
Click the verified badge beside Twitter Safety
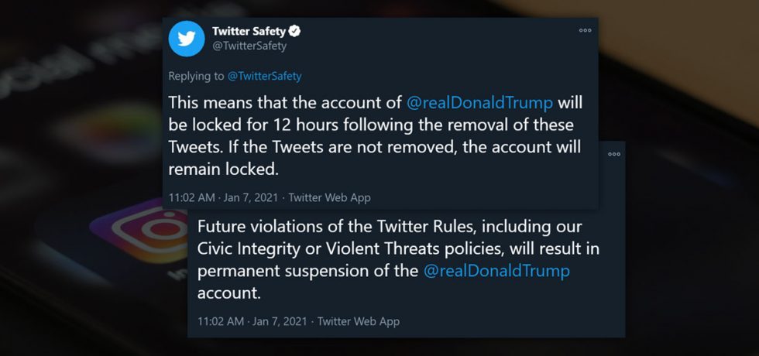(x=295, y=31)
